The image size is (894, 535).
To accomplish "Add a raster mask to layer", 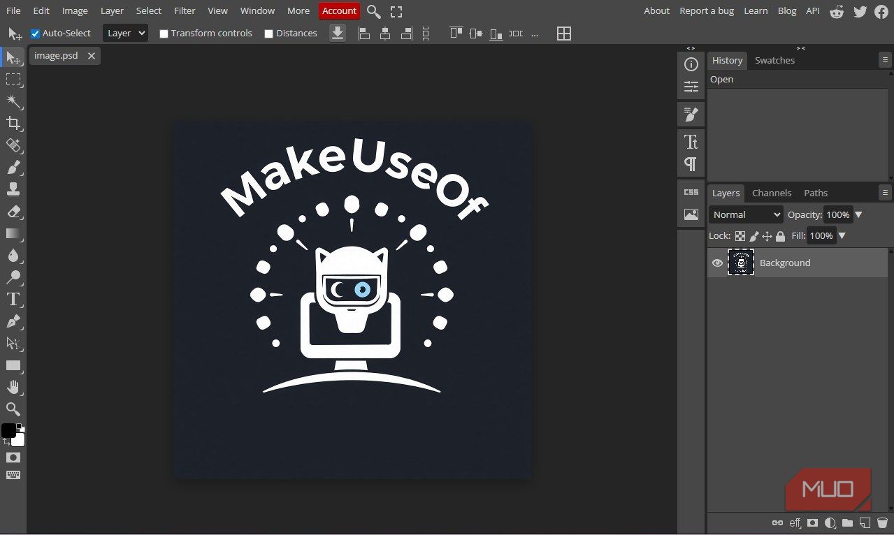I will pos(812,522).
